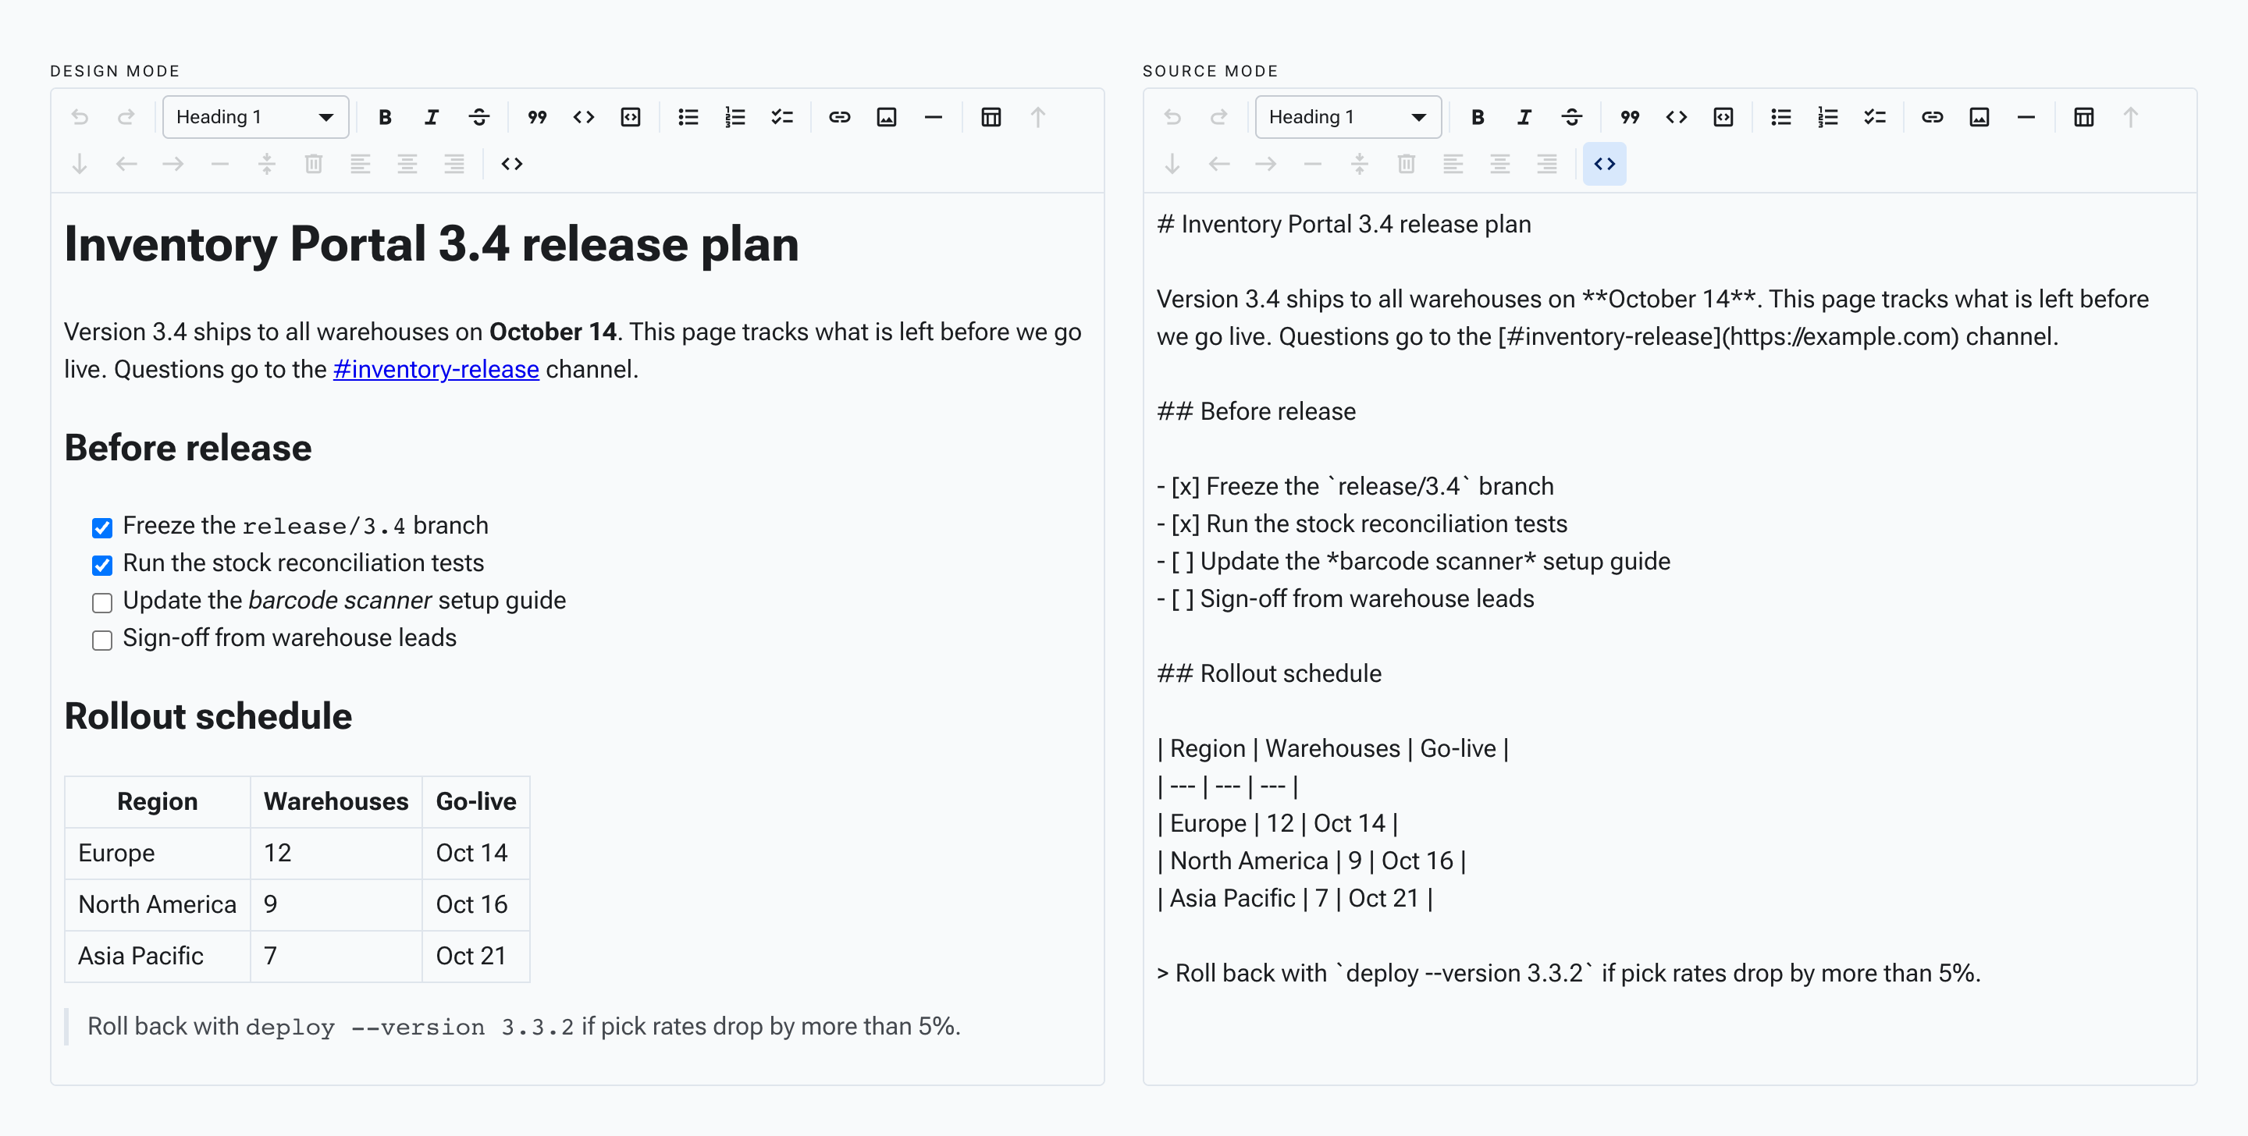Uncheck Run the stock reconciliation tests
Image resolution: width=2248 pixels, height=1136 pixels.
(102, 566)
